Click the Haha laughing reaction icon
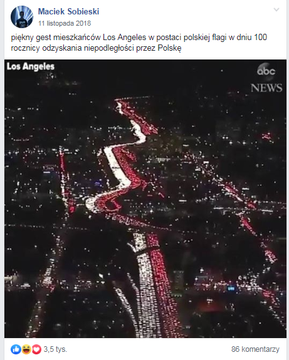Screen dimensions: 289x360 click(x=26, y=349)
